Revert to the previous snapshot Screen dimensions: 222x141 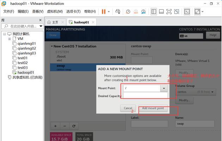coord(136,12)
